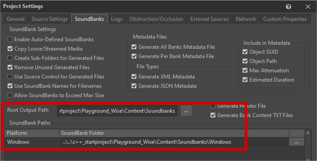Toggle Generate All Banks Metadata File
Viewport: 317px width, 161px height.
pos(134,47)
